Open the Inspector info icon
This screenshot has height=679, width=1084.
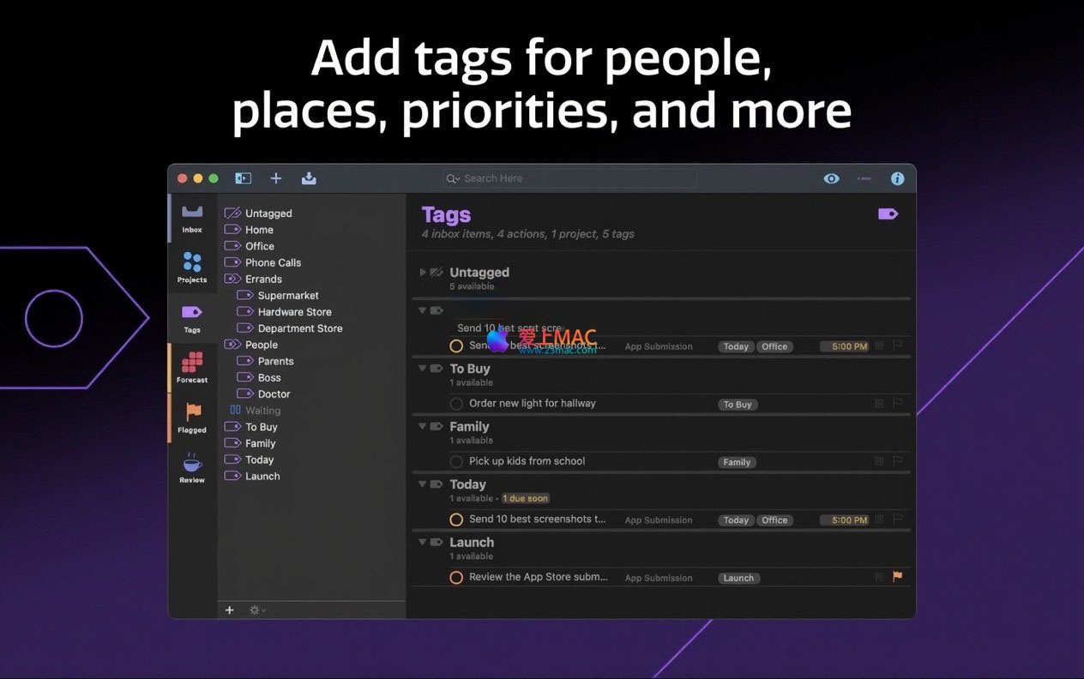pyautogui.click(x=897, y=178)
